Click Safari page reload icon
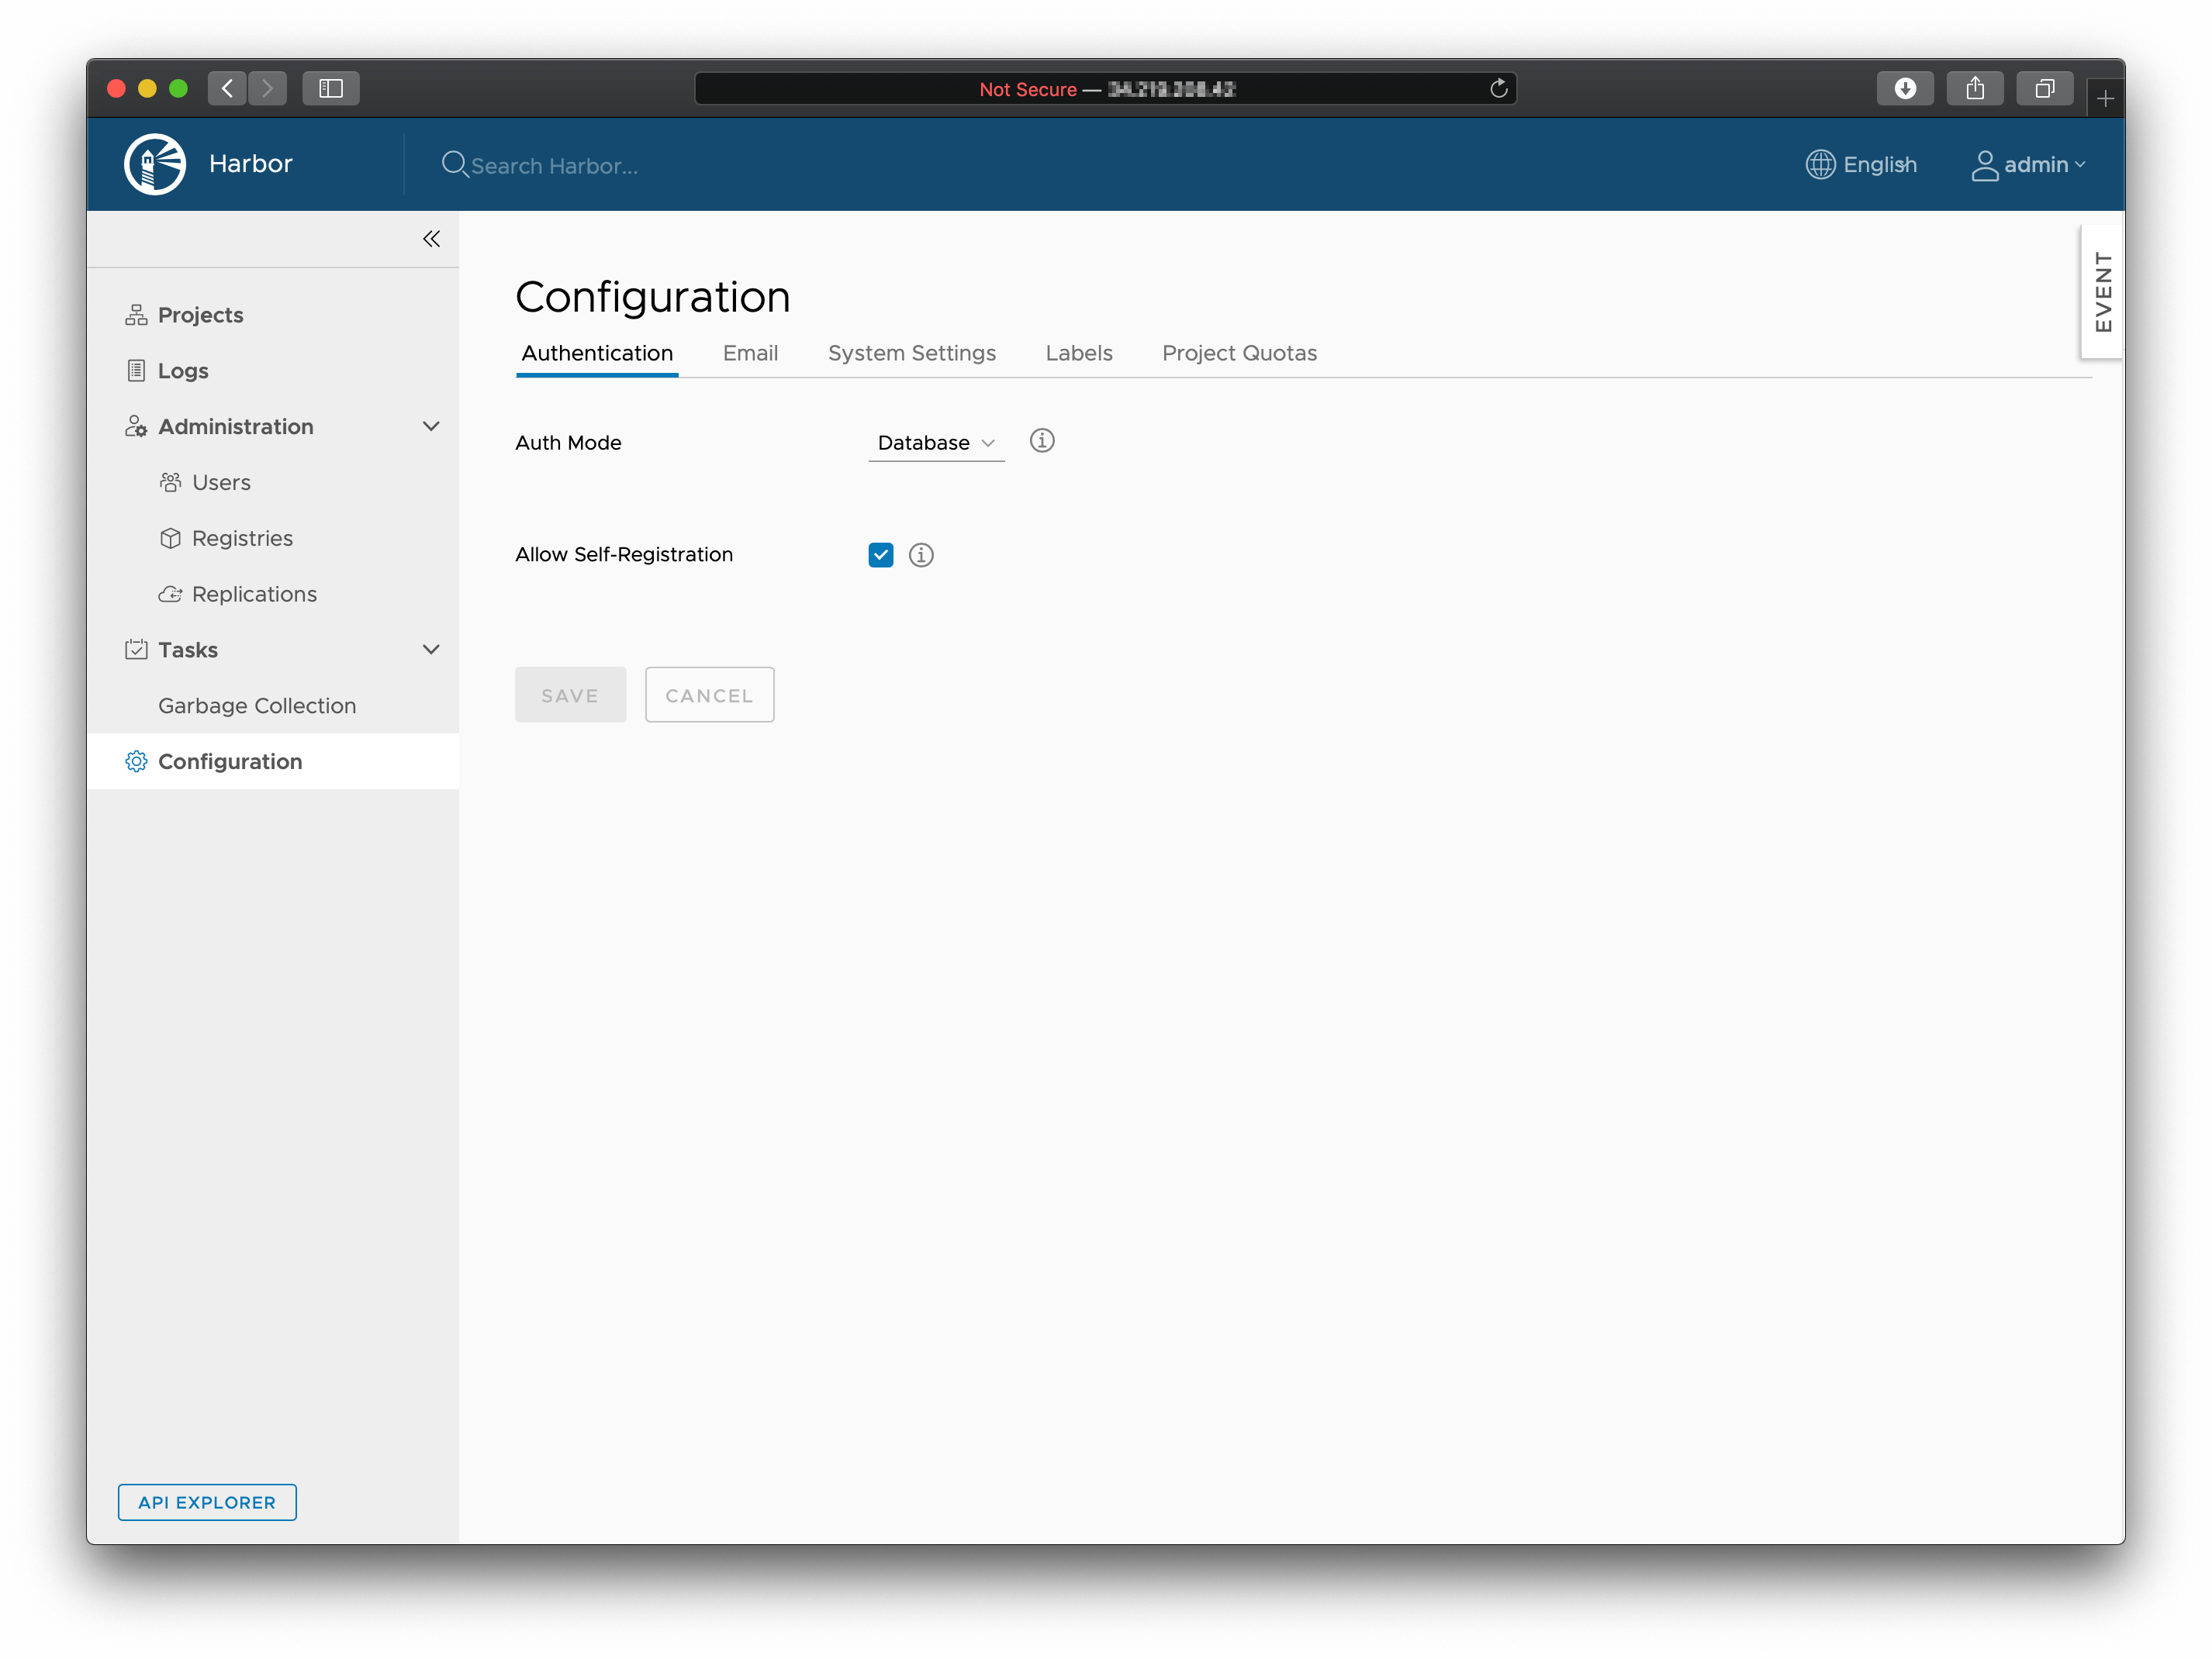The image size is (2212, 1659). click(x=1498, y=89)
